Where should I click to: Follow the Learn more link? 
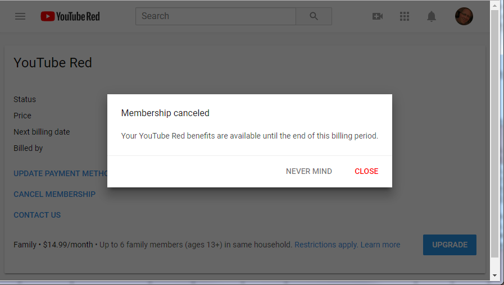380,245
